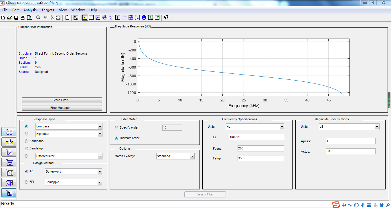Screen dimensions: 391x208
Task: Click inside the Fstop input field
Action: click(x=260, y=158)
